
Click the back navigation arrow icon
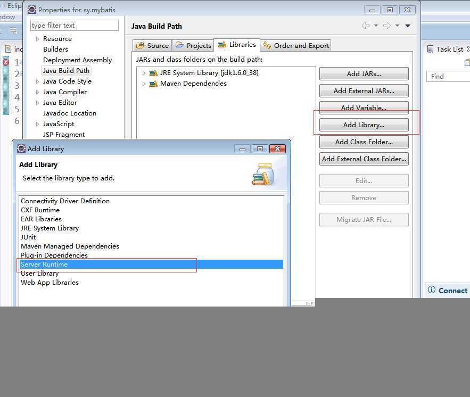(x=366, y=26)
